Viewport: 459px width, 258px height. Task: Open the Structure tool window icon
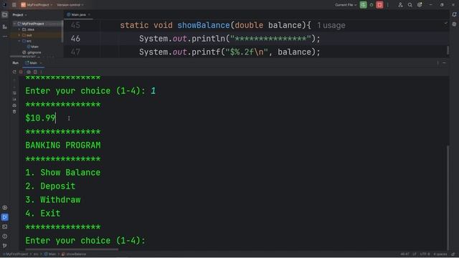pyautogui.click(x=5, y=27)
